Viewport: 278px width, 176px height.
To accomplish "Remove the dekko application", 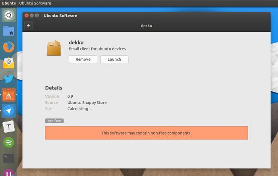I will point(83,59).
